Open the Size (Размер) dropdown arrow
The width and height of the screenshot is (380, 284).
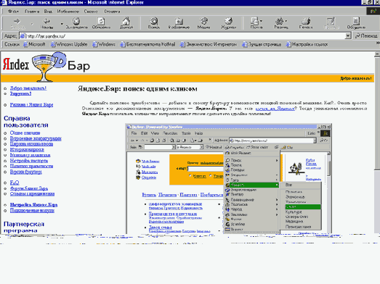pos(286,21)
